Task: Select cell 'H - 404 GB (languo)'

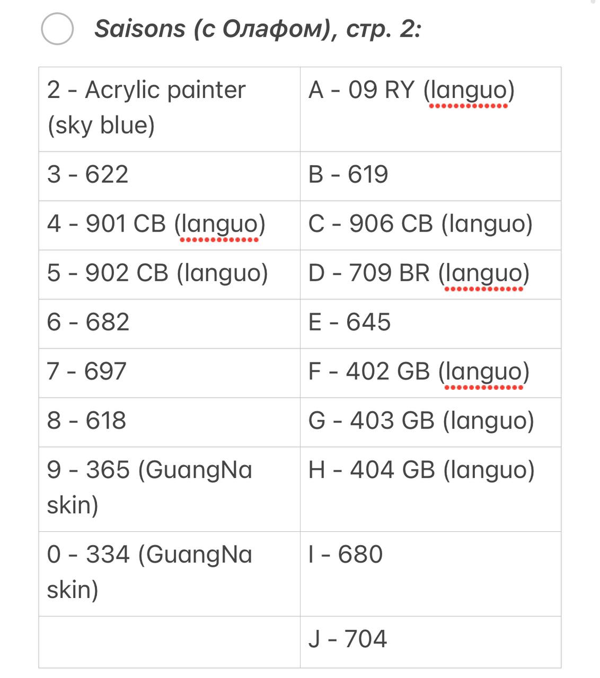Action: pyautogui.click(x=430, y=489)
